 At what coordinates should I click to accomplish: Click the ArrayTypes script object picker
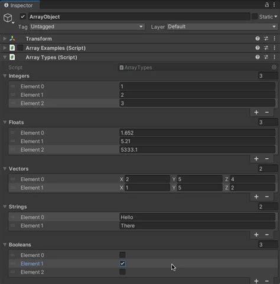coord(274,67)
